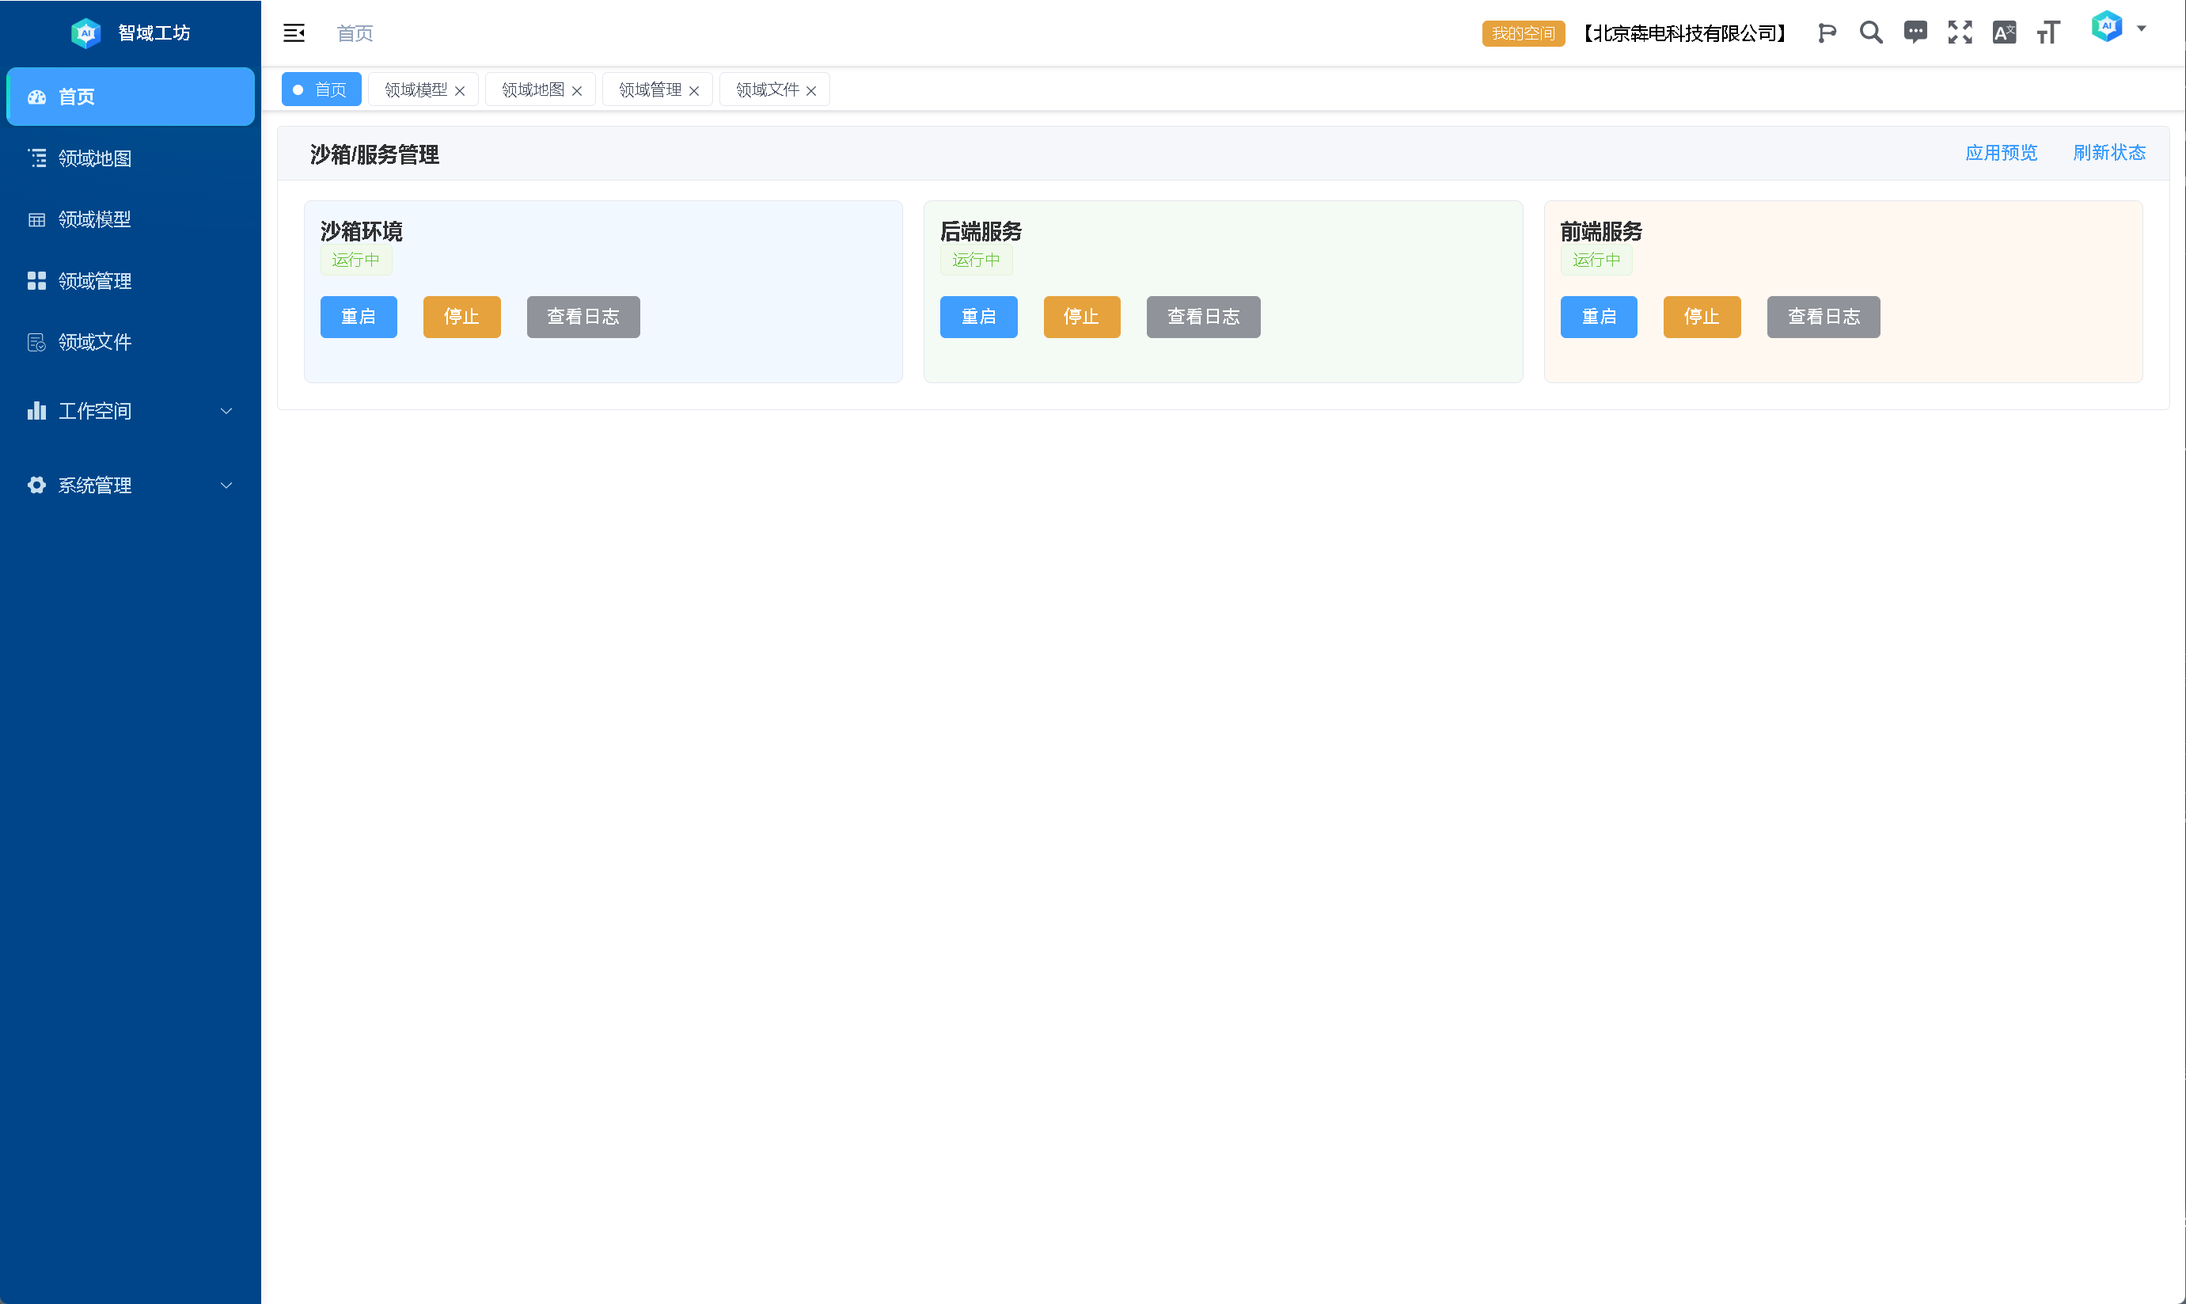Click the 应用预览 link
This screenshot has height=1304, width=2186.
tap(2001, 153)
